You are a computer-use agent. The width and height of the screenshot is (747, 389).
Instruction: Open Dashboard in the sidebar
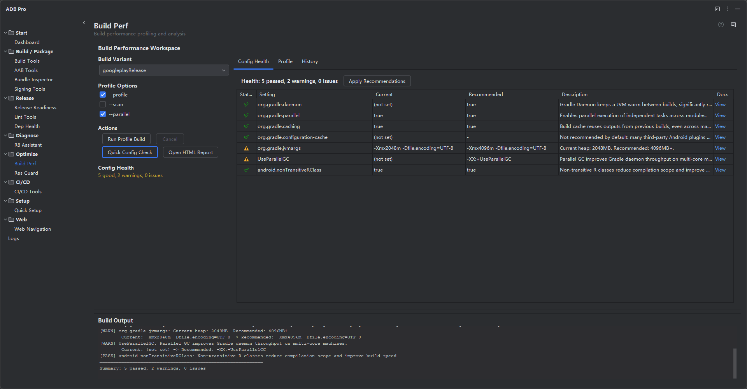click(x=27, y=42)
